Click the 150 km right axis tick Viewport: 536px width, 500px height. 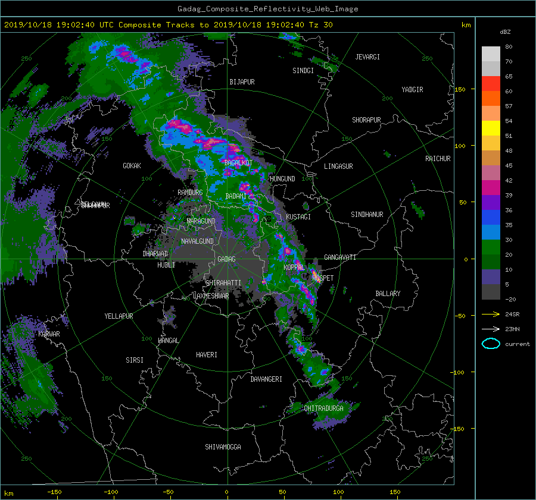460,89
